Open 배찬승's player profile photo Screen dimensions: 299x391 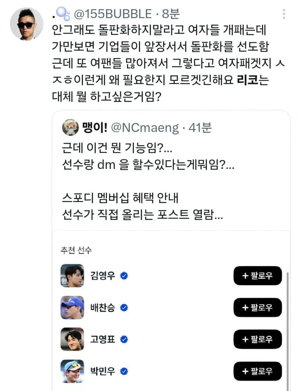click(72, 308)
